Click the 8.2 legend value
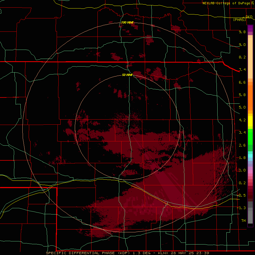The height and width of the screenshot is (255, 255). click(x=242, y=57)
